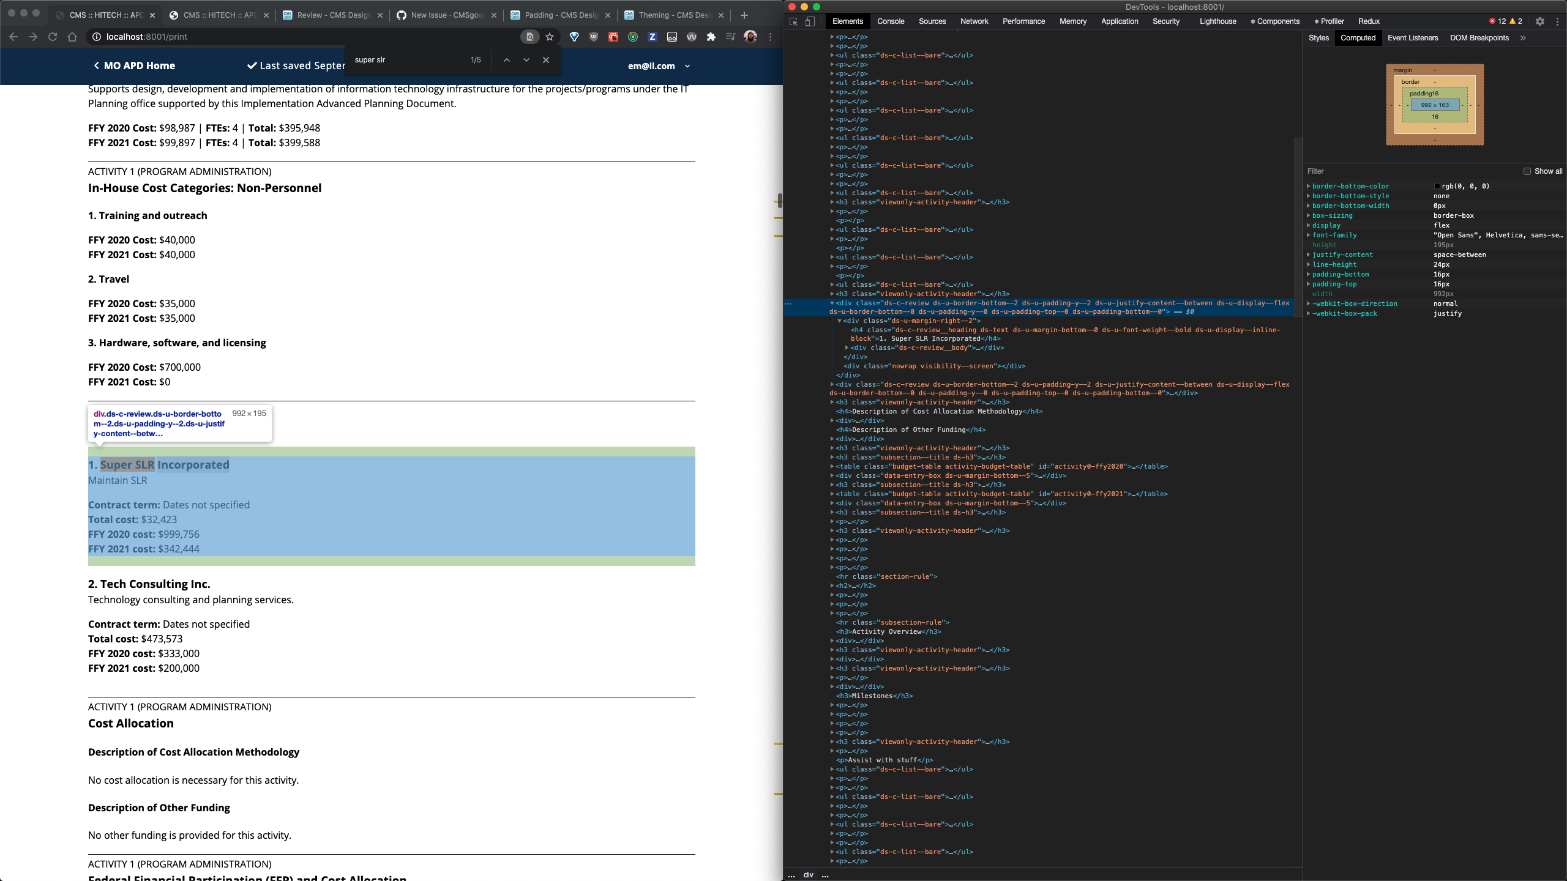Open the em@il.com account dropdown
This screenshot has height=881, width=1567.
point(657,66)
